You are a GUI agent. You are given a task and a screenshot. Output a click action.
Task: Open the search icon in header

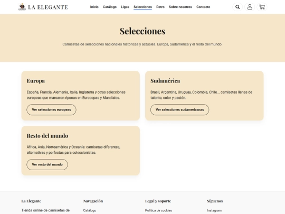(x=237, y=7)
